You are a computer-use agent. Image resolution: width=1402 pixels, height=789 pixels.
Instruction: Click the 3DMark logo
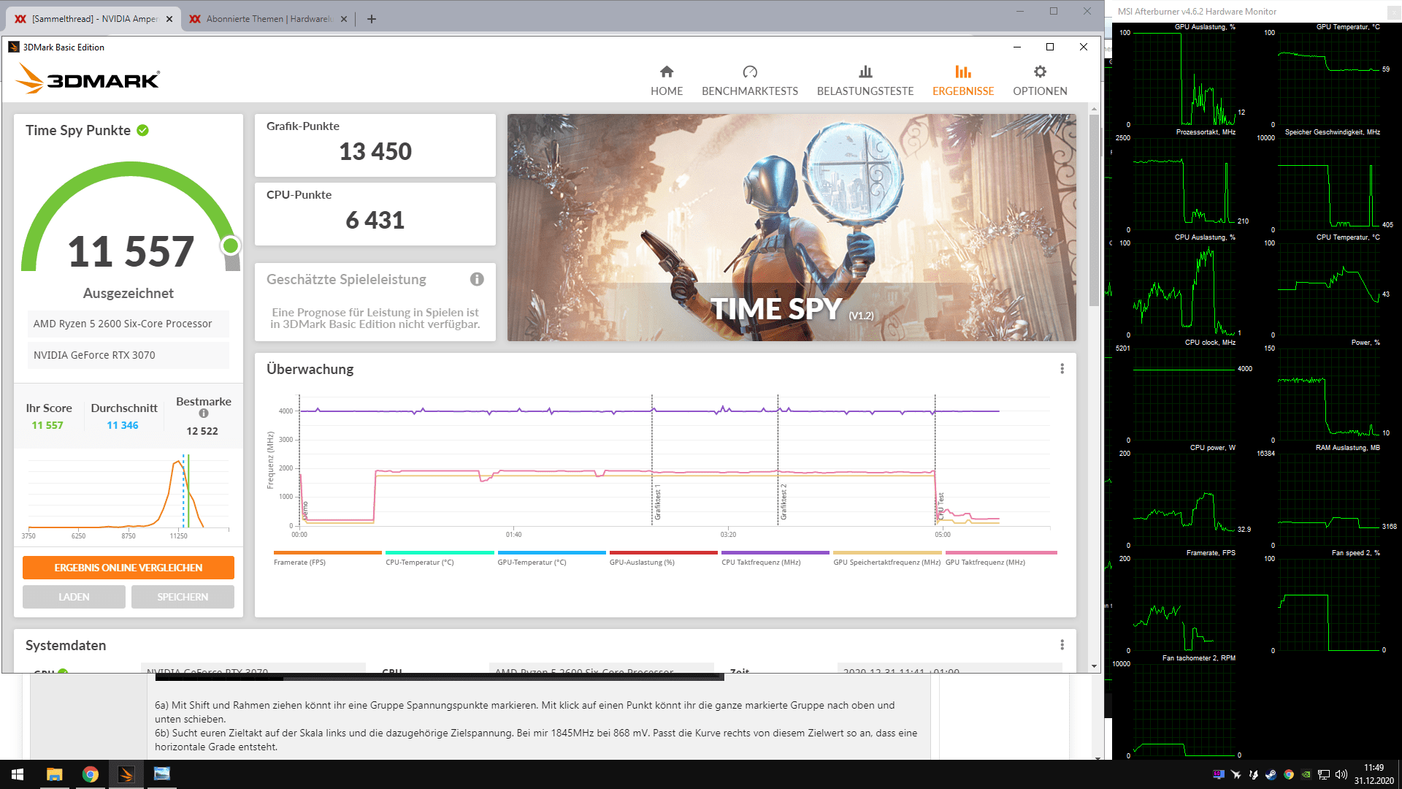(88, 78)
